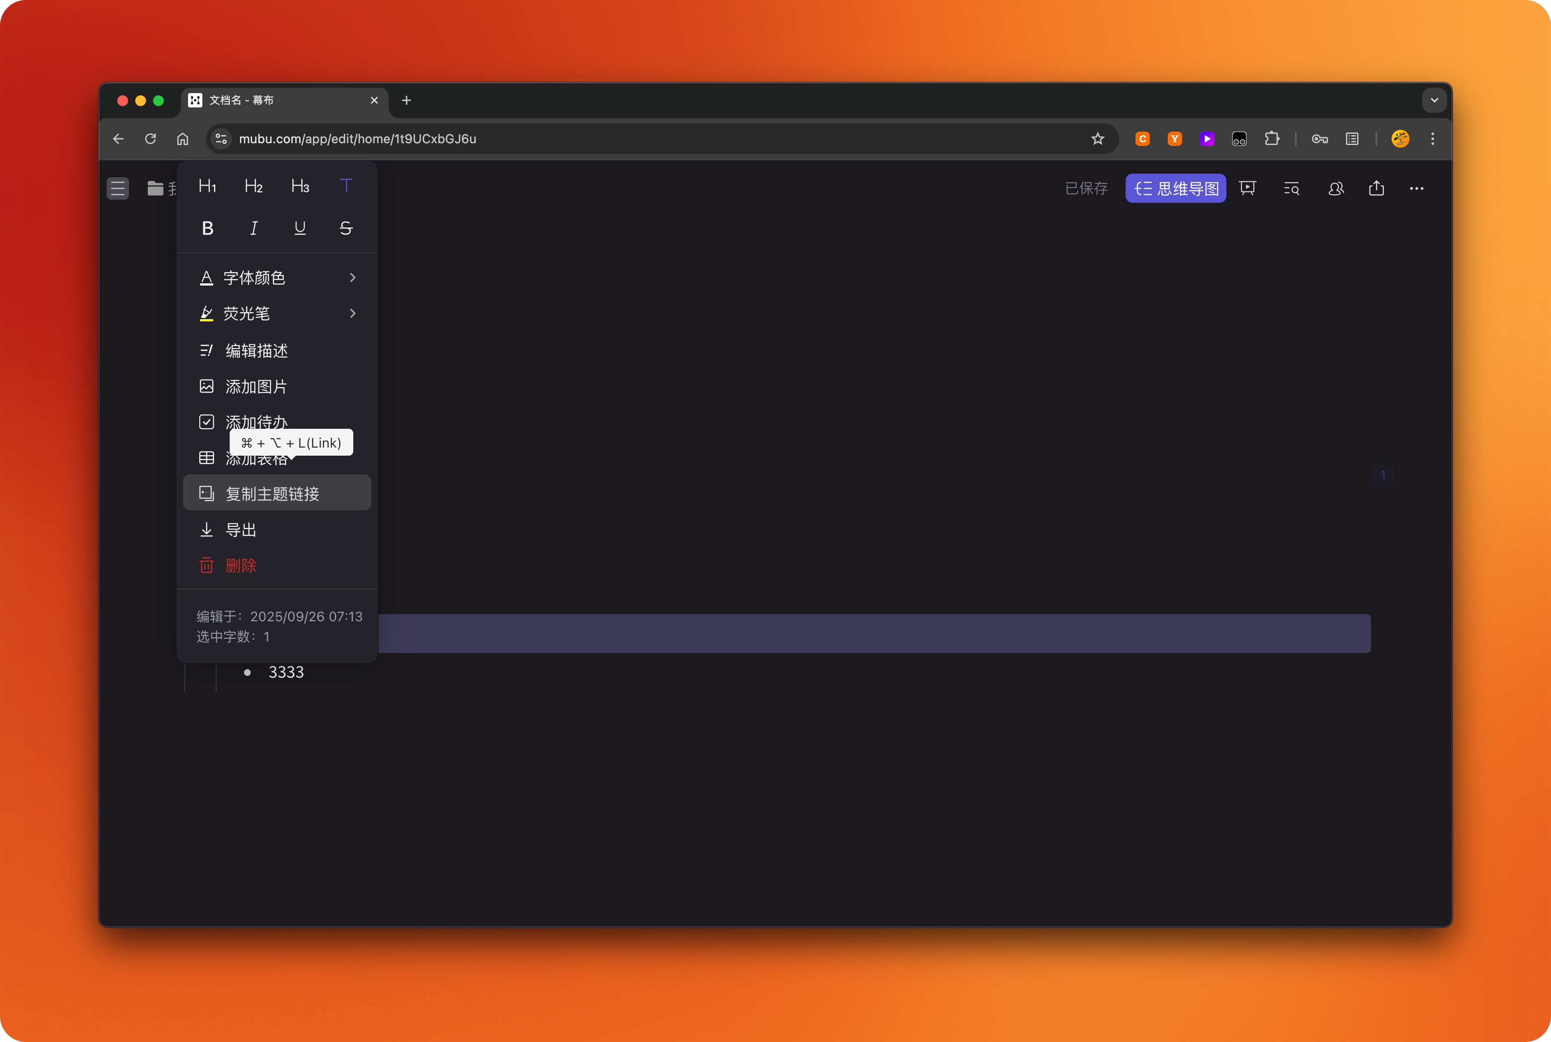The height and width of the screenshot is (1042, 1551).
Task: Select 复制主题链接 menu entry
Action: [277, 493]
